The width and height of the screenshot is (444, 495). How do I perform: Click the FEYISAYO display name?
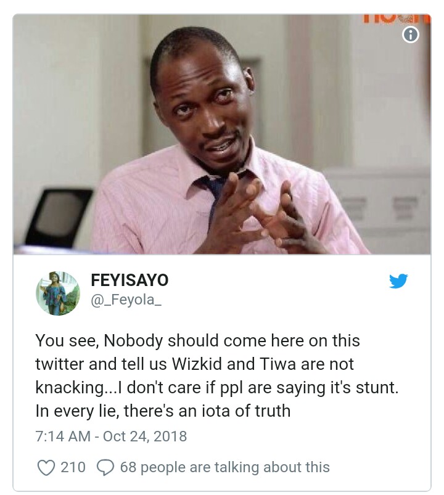129,280
